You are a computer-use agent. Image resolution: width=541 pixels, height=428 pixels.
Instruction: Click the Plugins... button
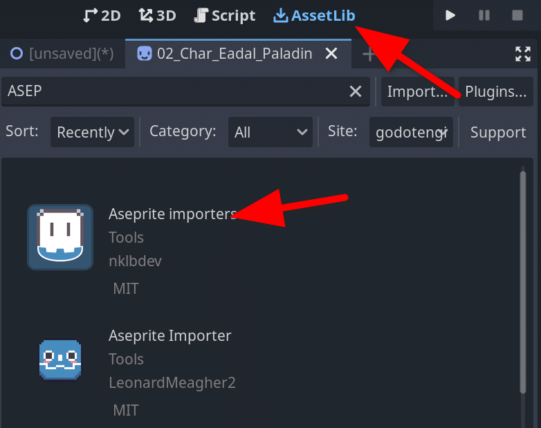pyautogui.click(x=496, y=91)
